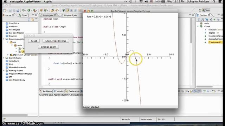Collapse the src folder node
This screenshot has width=225, height=126.
tap(8, 42)
